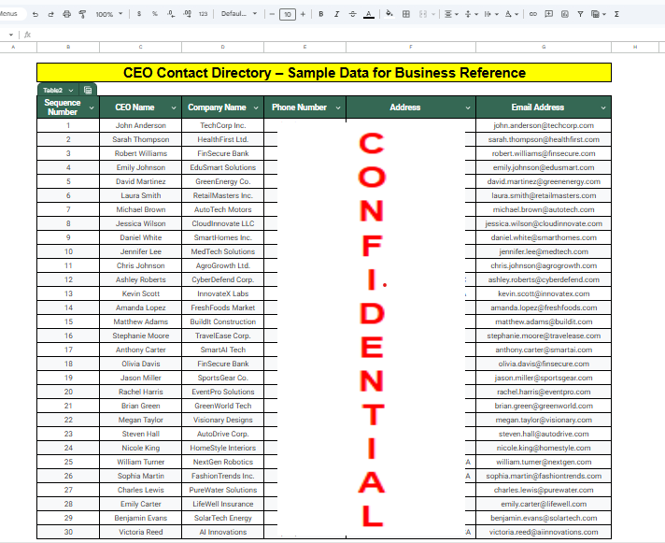Select cell 'GreenEnergy Co.'
This screenshot has width=665, height=543.
(x=222, y=181)
